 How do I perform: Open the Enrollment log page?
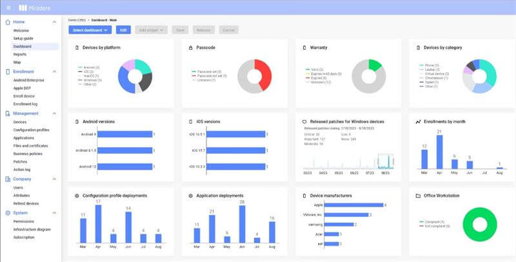tap(26, 103)
